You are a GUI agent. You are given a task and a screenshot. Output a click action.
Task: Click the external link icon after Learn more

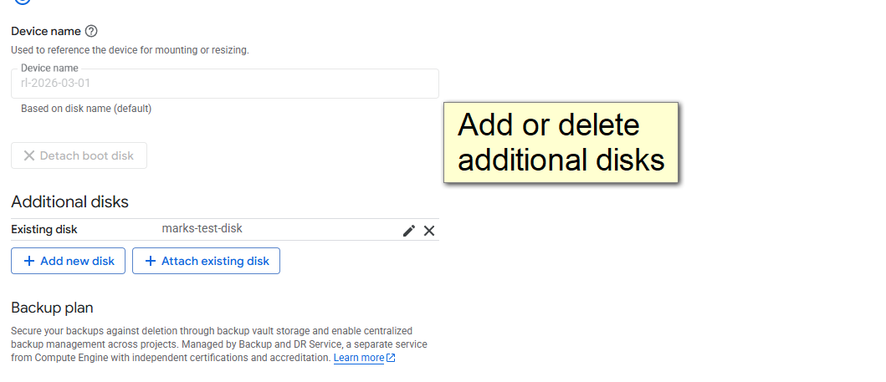[391, 359]
